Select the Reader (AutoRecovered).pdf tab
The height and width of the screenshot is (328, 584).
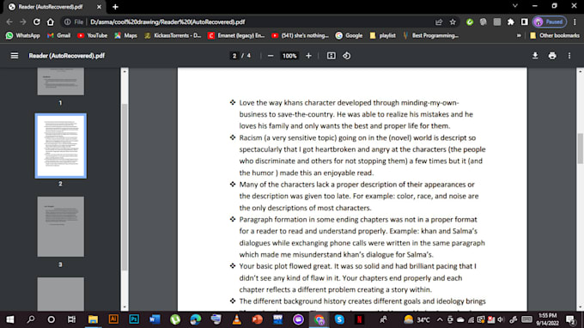pos(51,7)
